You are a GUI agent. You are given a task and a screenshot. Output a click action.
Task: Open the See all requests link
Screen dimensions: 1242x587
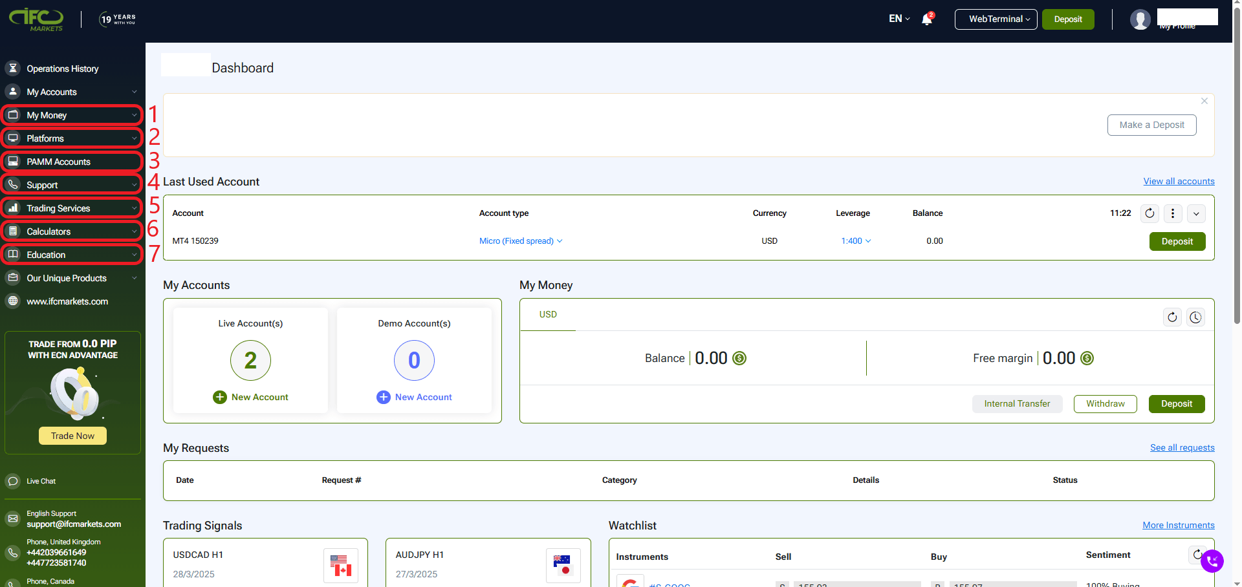pos(1182,447)
